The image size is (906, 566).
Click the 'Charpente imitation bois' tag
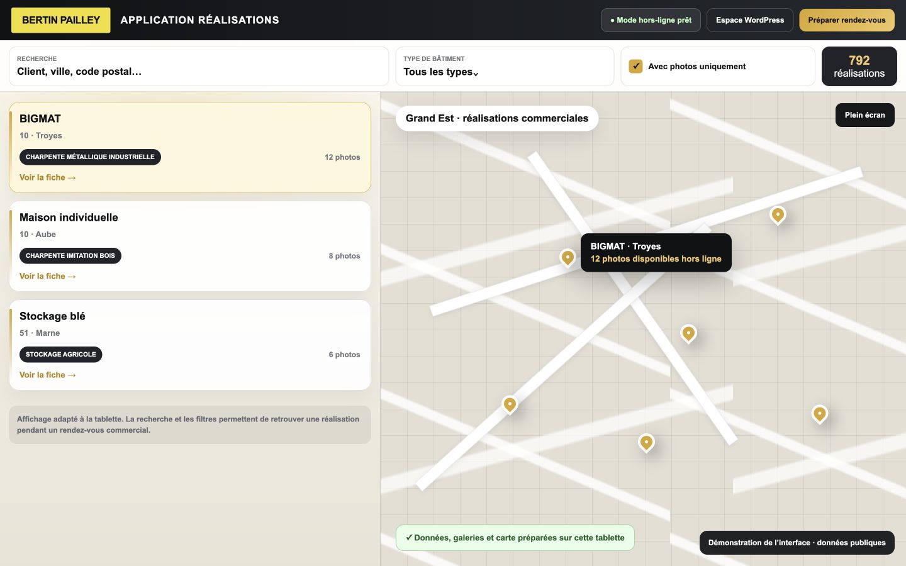click(70, 256)
